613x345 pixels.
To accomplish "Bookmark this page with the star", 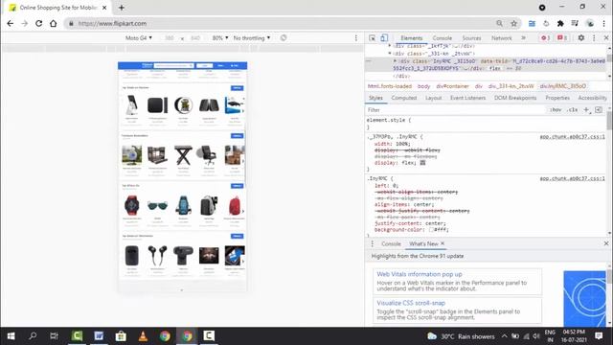I will pos(513,23).
